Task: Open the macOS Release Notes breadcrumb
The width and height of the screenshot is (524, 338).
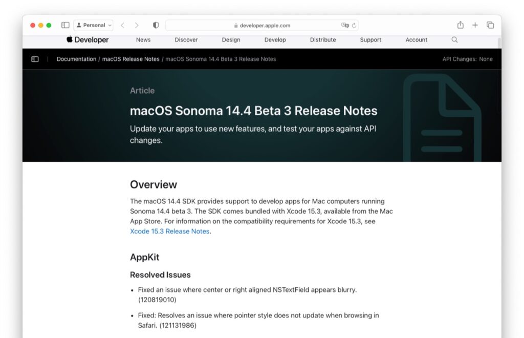Action: point(130,59)
